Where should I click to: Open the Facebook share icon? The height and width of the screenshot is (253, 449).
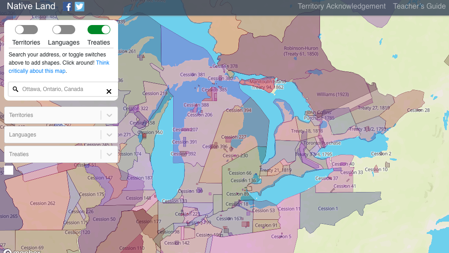click(67, 6)
